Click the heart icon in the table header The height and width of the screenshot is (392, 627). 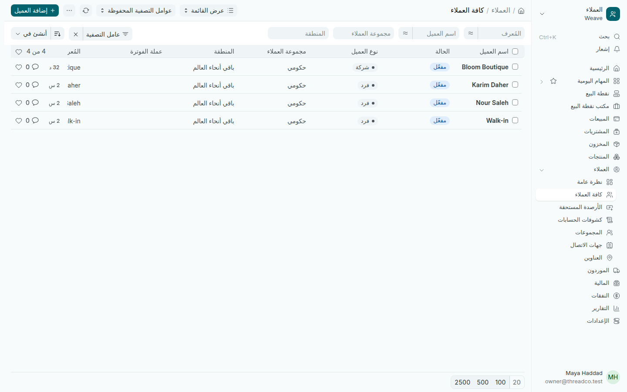(19, 51)
